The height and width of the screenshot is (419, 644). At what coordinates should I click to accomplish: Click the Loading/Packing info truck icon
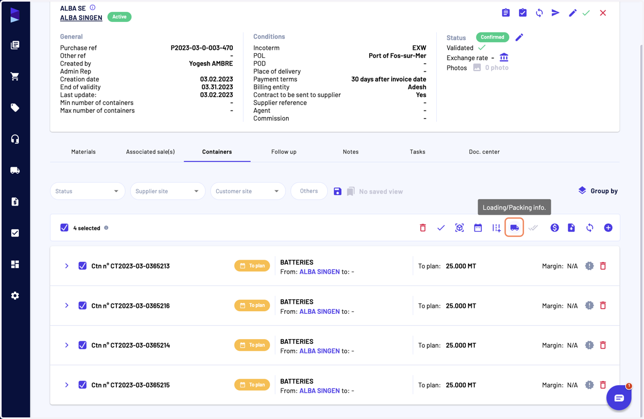point(514,228)
